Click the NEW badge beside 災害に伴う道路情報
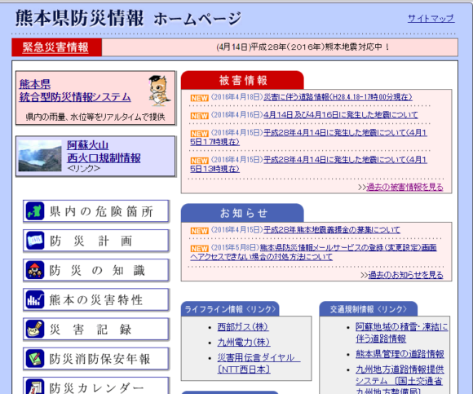 tap(199, 98)
